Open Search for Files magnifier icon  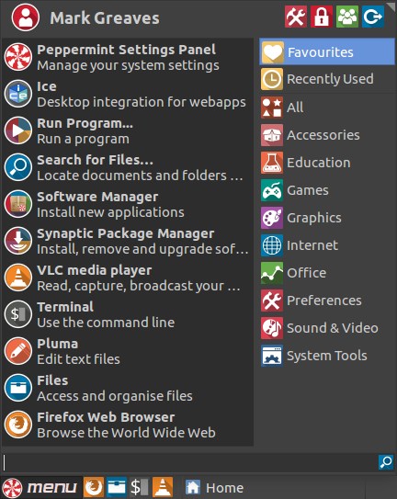click(x=18, y=167)
